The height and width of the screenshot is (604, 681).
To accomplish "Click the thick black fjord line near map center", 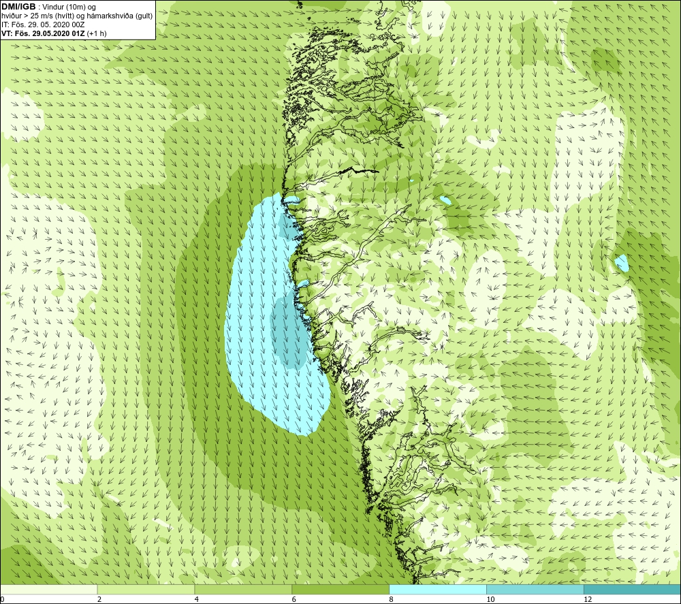I will pyautogui.click(x=358, y=170).
